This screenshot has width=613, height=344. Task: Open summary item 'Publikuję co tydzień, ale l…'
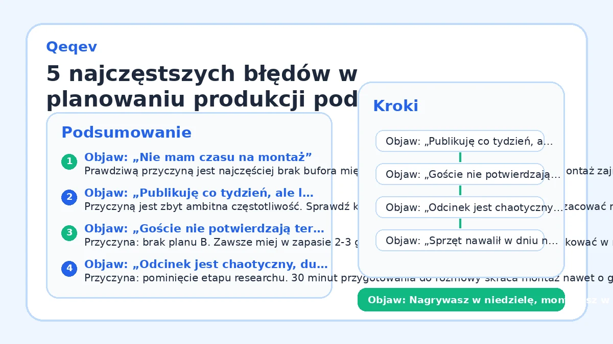tap(199, 193)
